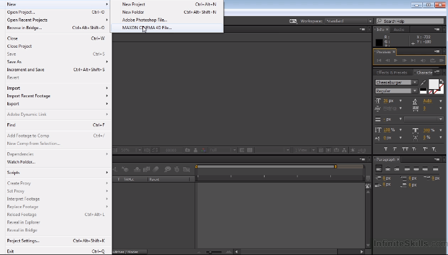Click in the Search Help field
Viewport: 448px width, 255px height.
point(410,21)
